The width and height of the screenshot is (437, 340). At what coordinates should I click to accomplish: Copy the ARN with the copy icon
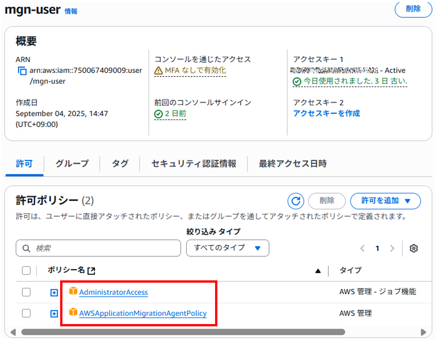coord(22,71)
